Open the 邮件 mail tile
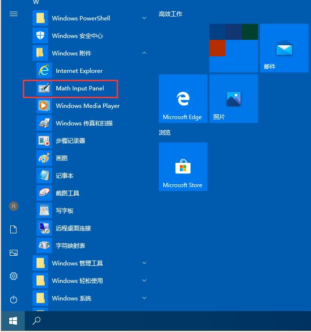Viewport: 311px width, 332px height. coord(284,48)
